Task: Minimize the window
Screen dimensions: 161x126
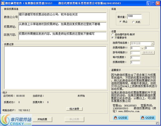Action: click(x=148, y=3)
